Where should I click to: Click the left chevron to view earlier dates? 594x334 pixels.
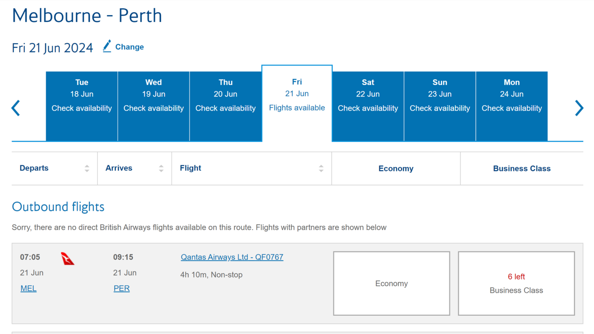pyautogui.click(x=15, y=108)
